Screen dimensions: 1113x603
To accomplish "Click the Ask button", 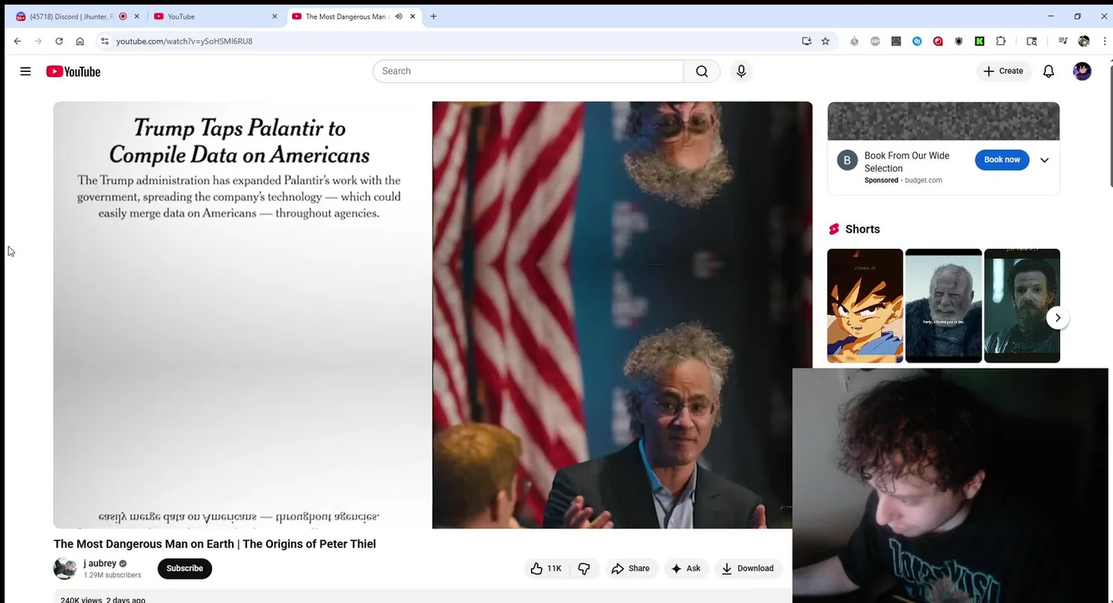I will coord(685,569).
